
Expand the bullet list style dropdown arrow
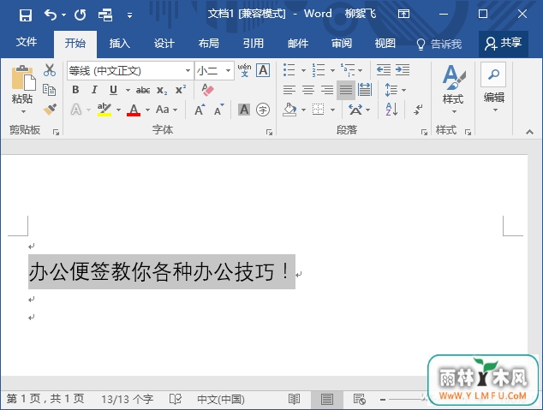(x=303, y=70)
